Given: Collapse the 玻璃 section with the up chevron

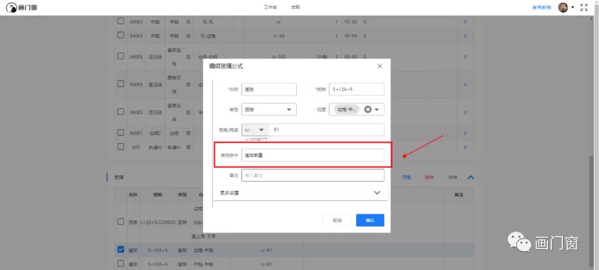Looking at the screenshot, I should click(x=470, y=177).
